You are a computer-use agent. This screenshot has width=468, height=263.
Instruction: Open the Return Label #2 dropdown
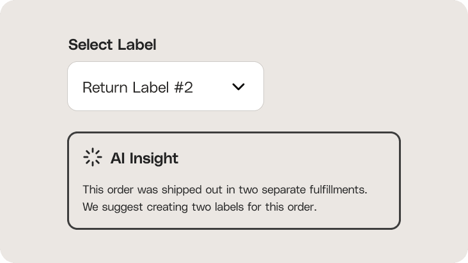point(166,86)
